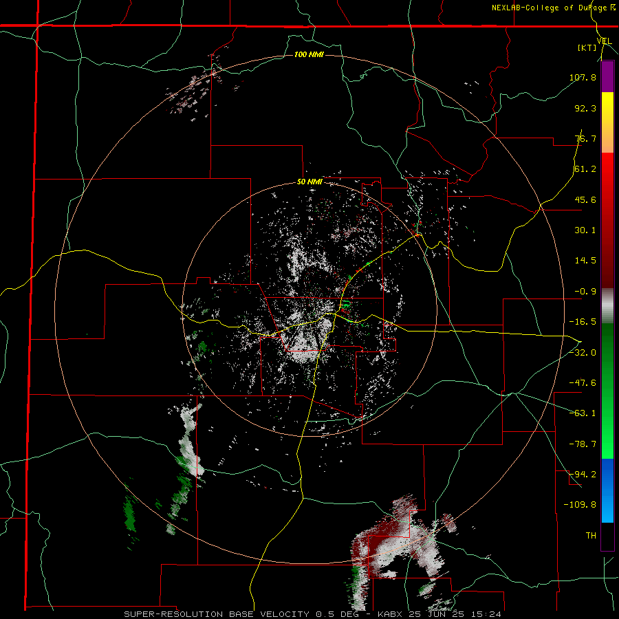
Task: Click the -47.6 velocity scale value
Action: [583, 383]
